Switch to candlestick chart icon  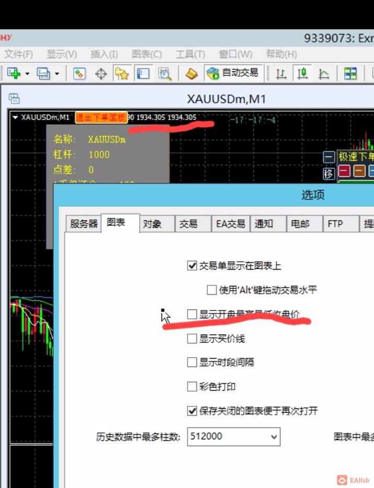pyautogui.click(x=302, y=73)
